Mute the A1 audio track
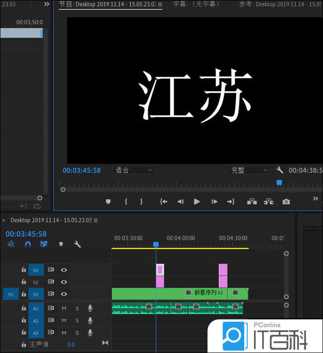 pos(64,308)
